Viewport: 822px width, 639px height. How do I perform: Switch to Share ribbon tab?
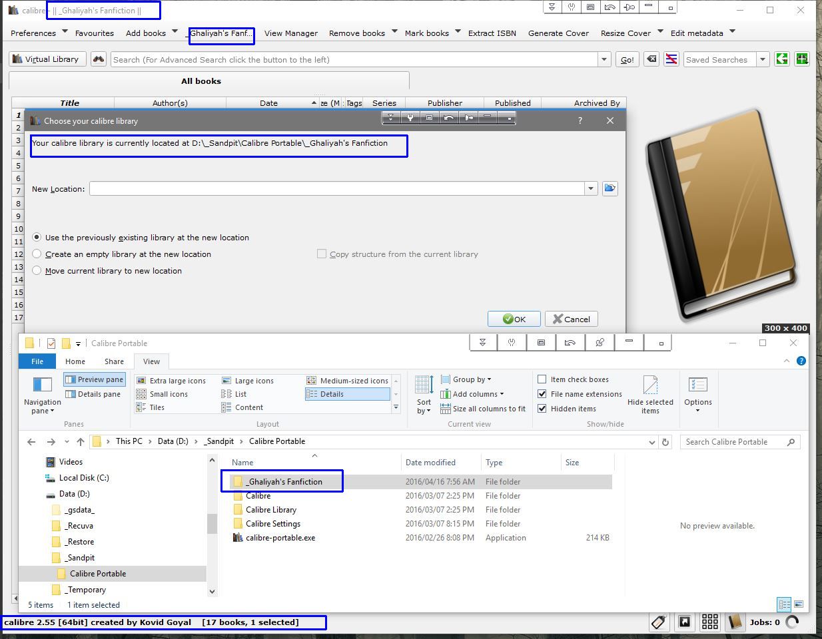[x=114, y=361]
